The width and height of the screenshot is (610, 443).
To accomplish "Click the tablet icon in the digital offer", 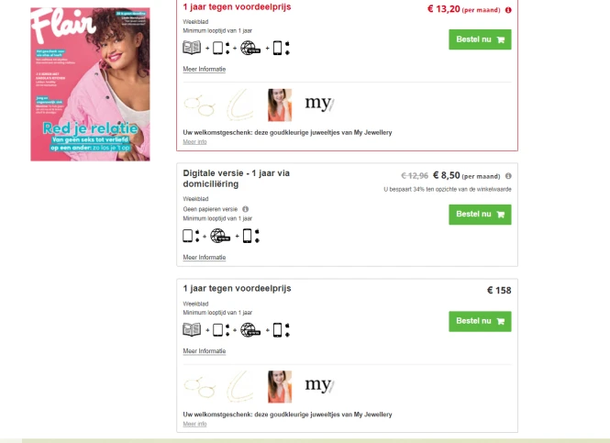I will point(191,236).
